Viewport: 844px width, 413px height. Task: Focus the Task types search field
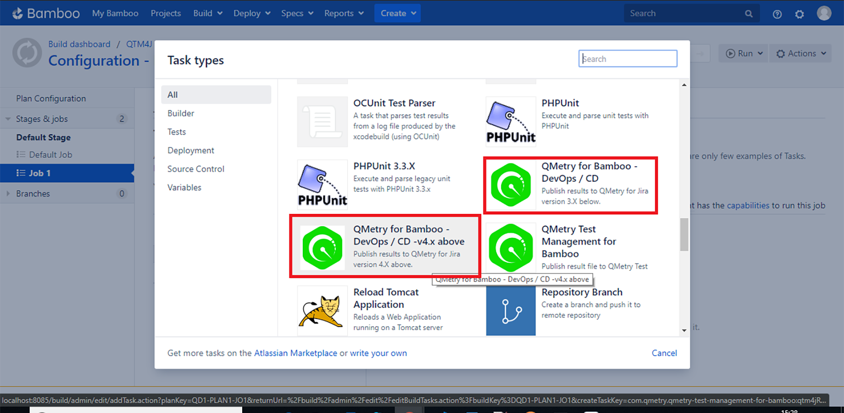click(627, 59)
